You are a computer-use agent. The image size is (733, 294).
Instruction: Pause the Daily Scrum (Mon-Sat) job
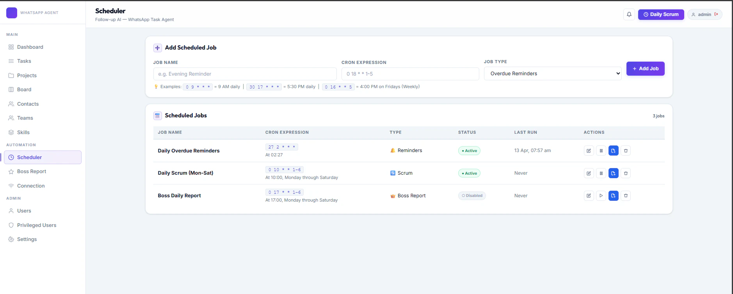[601, 173]
